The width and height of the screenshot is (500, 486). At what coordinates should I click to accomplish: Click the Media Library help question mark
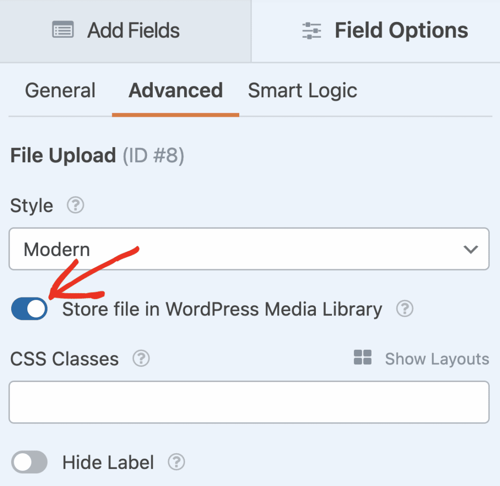(404, 309)
